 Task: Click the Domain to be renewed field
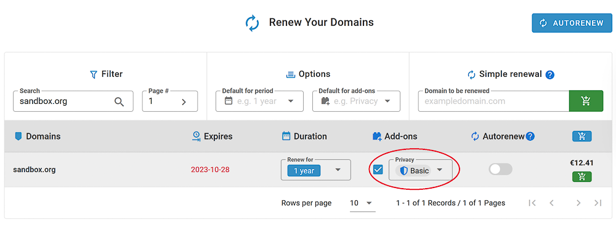(493, 101)
